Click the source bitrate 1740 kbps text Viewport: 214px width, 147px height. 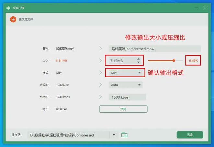63,97
